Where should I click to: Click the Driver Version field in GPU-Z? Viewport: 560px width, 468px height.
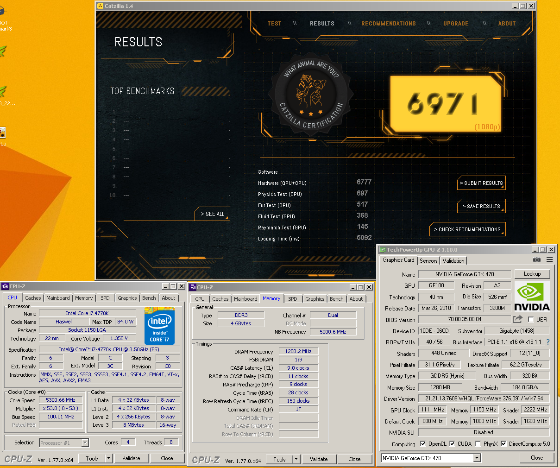click(x=484, y=398)
